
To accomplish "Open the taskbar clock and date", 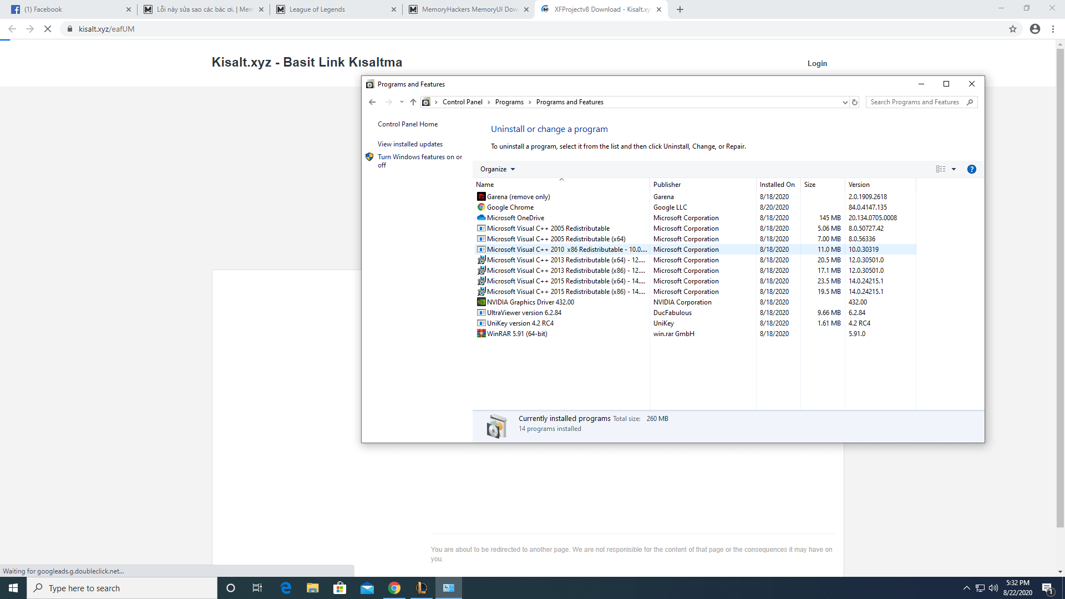I will click(1018, 588).
